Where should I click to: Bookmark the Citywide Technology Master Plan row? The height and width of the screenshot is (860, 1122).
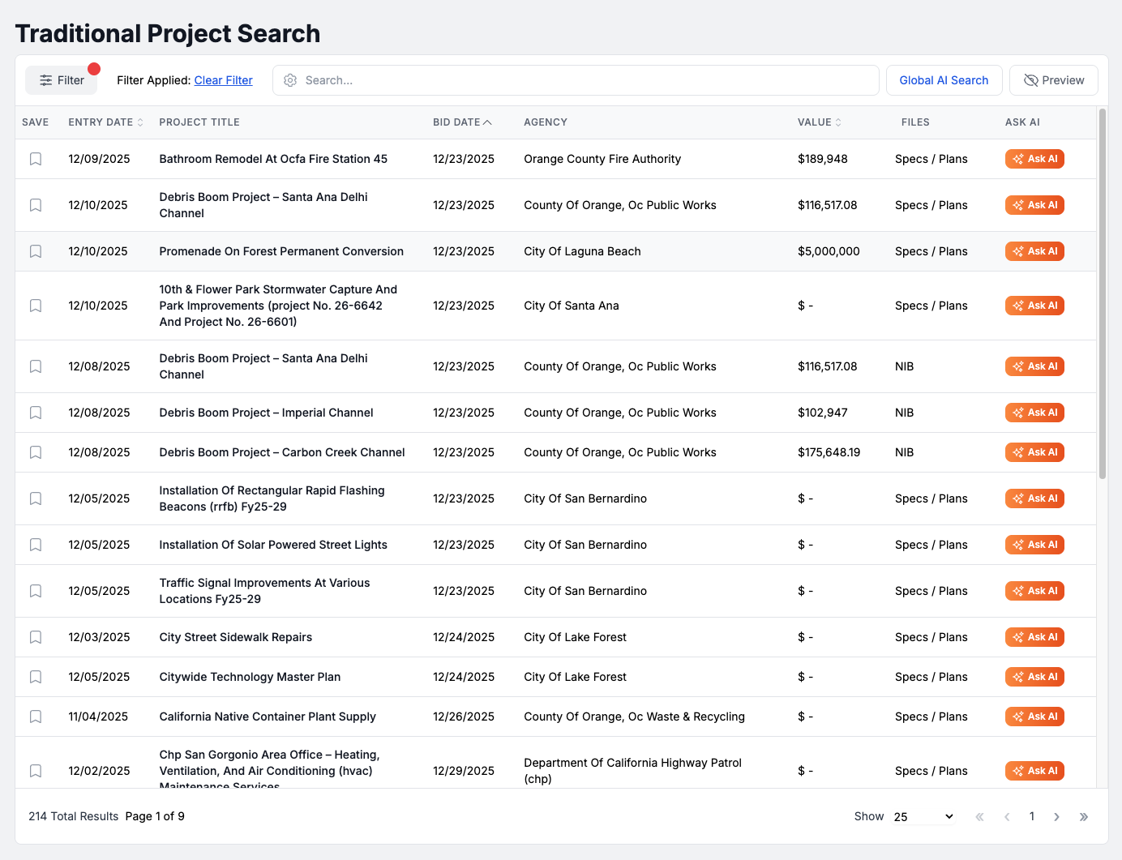[x=35, y=677]
